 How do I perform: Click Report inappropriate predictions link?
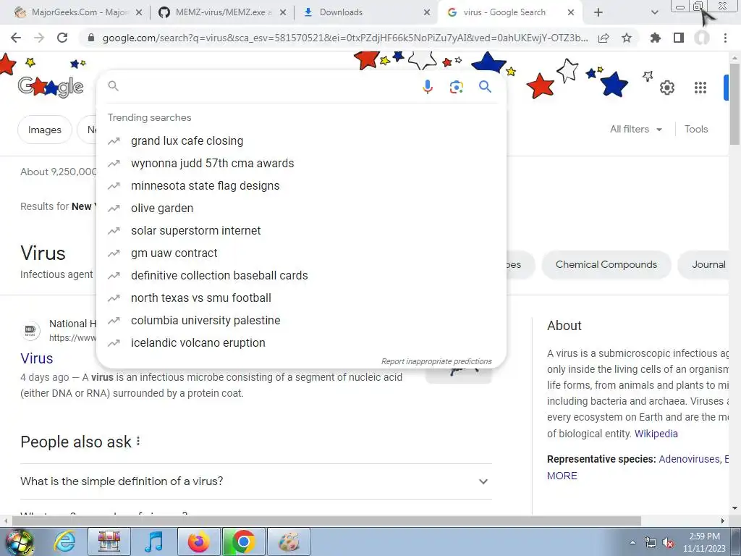[436, 361]
